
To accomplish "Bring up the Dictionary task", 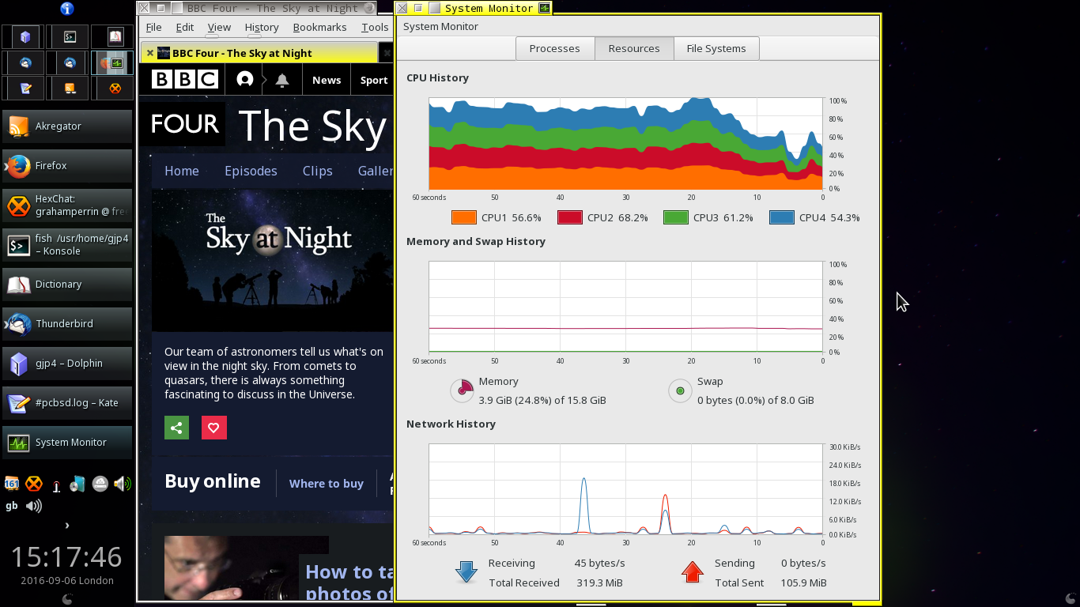I will (67, 285).
